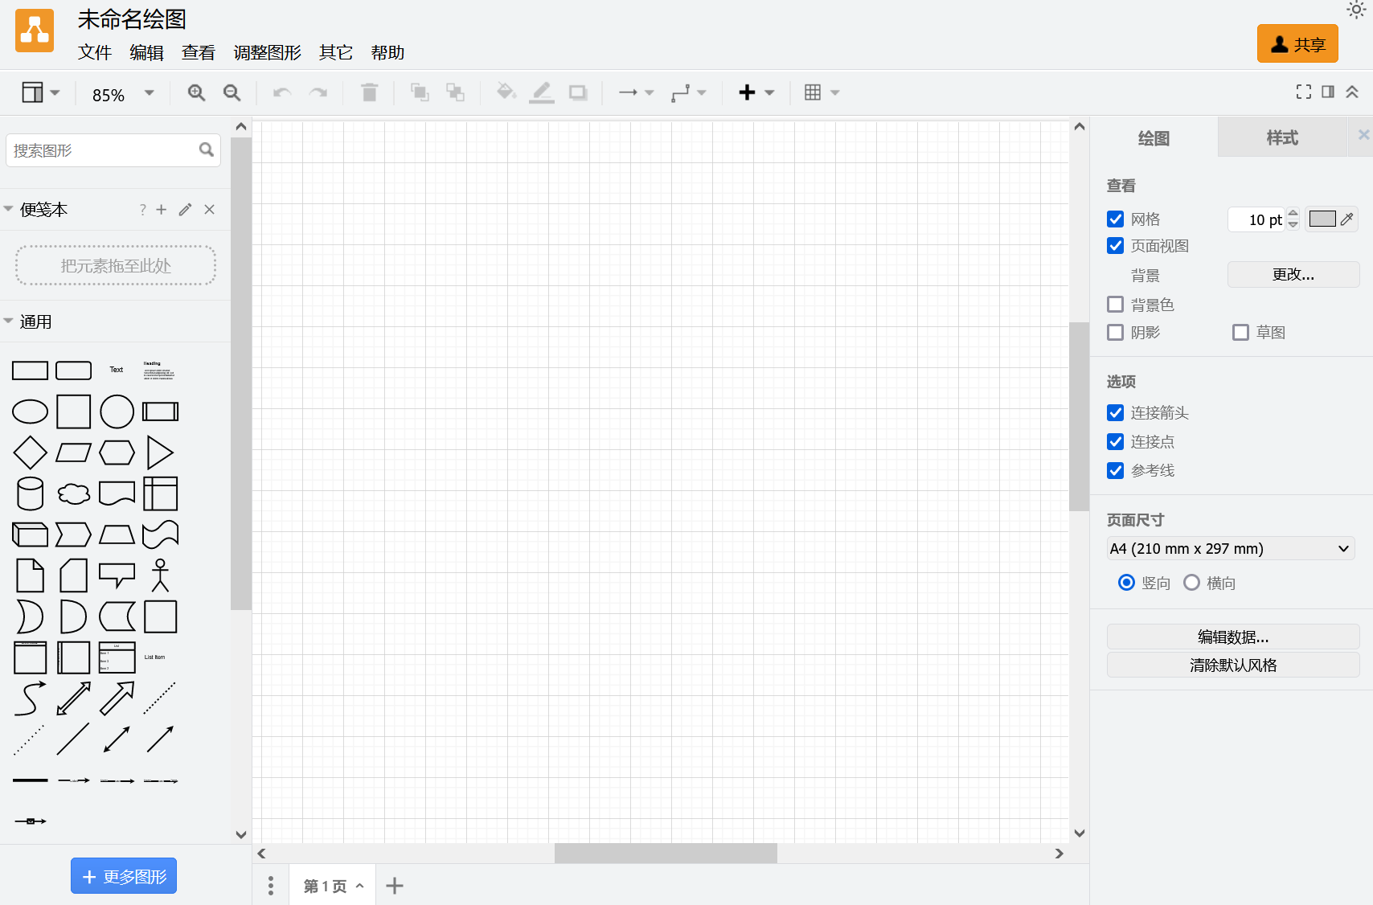Screen dimensions: 1373x905
Task: Click the zoom out magnifier icon
Action: [x=232, y=92]
